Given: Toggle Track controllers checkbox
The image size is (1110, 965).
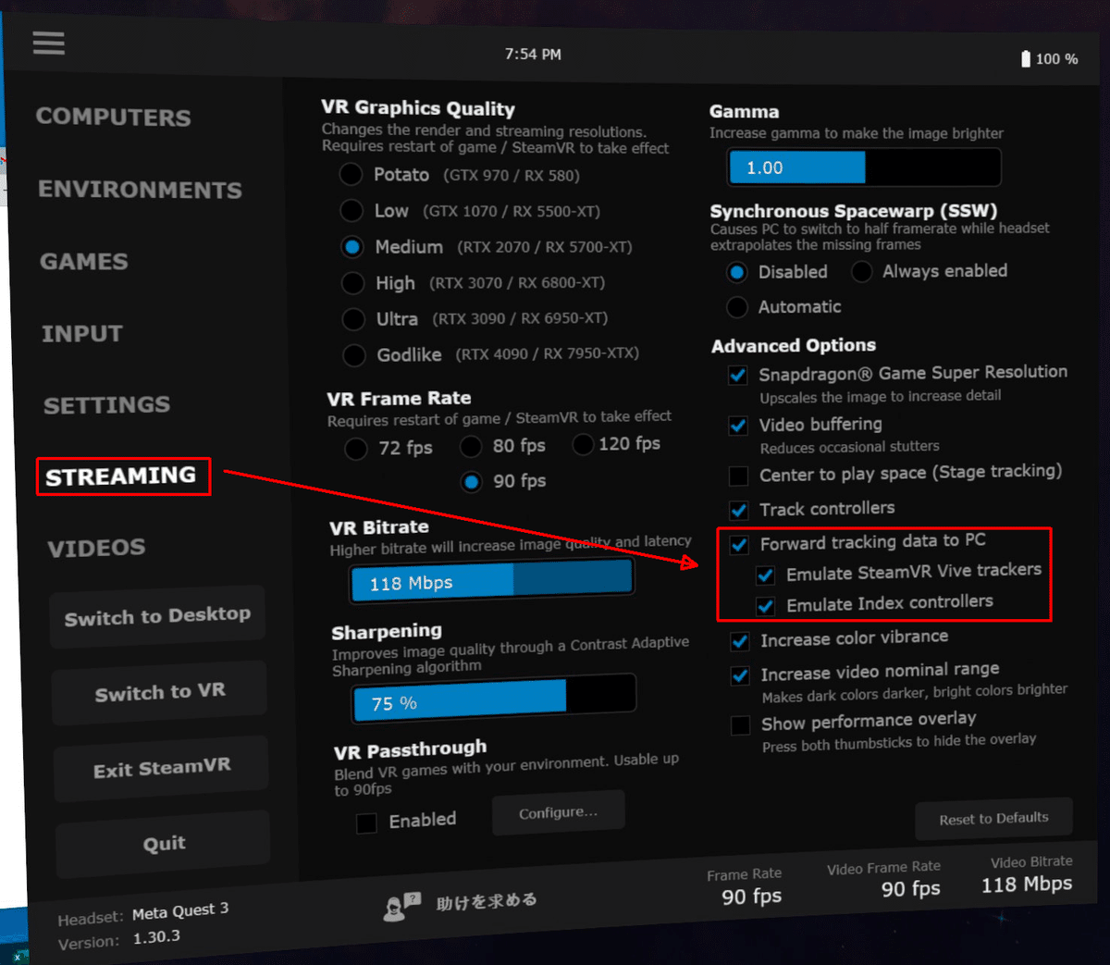Looking at the screenshot, I should coord(739,510).
